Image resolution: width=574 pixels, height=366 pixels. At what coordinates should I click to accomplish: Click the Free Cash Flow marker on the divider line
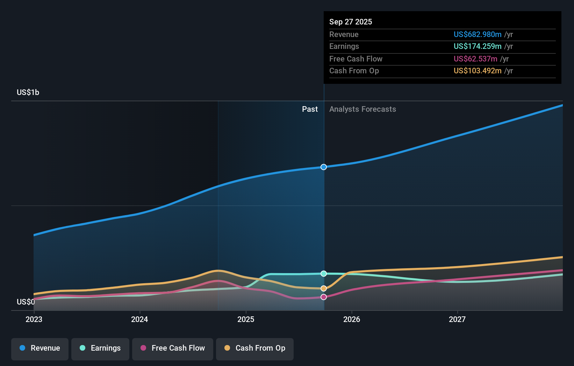pyautogui.click(x=323, y=297)
